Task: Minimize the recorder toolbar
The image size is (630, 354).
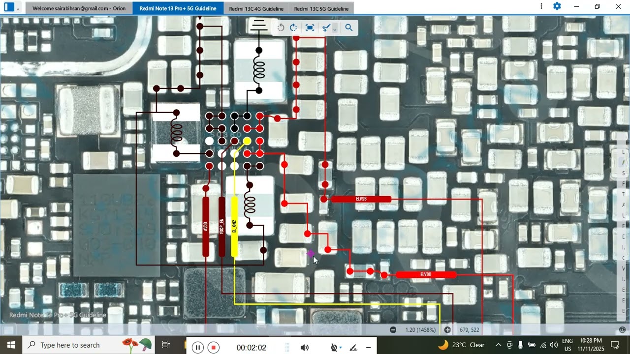Action: tap(368, 348)
